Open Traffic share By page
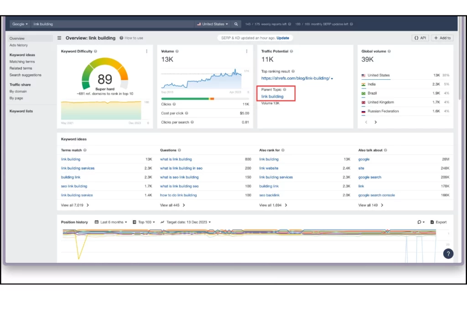The width and height of the screenshot is (467, 311). coord(16,98)
